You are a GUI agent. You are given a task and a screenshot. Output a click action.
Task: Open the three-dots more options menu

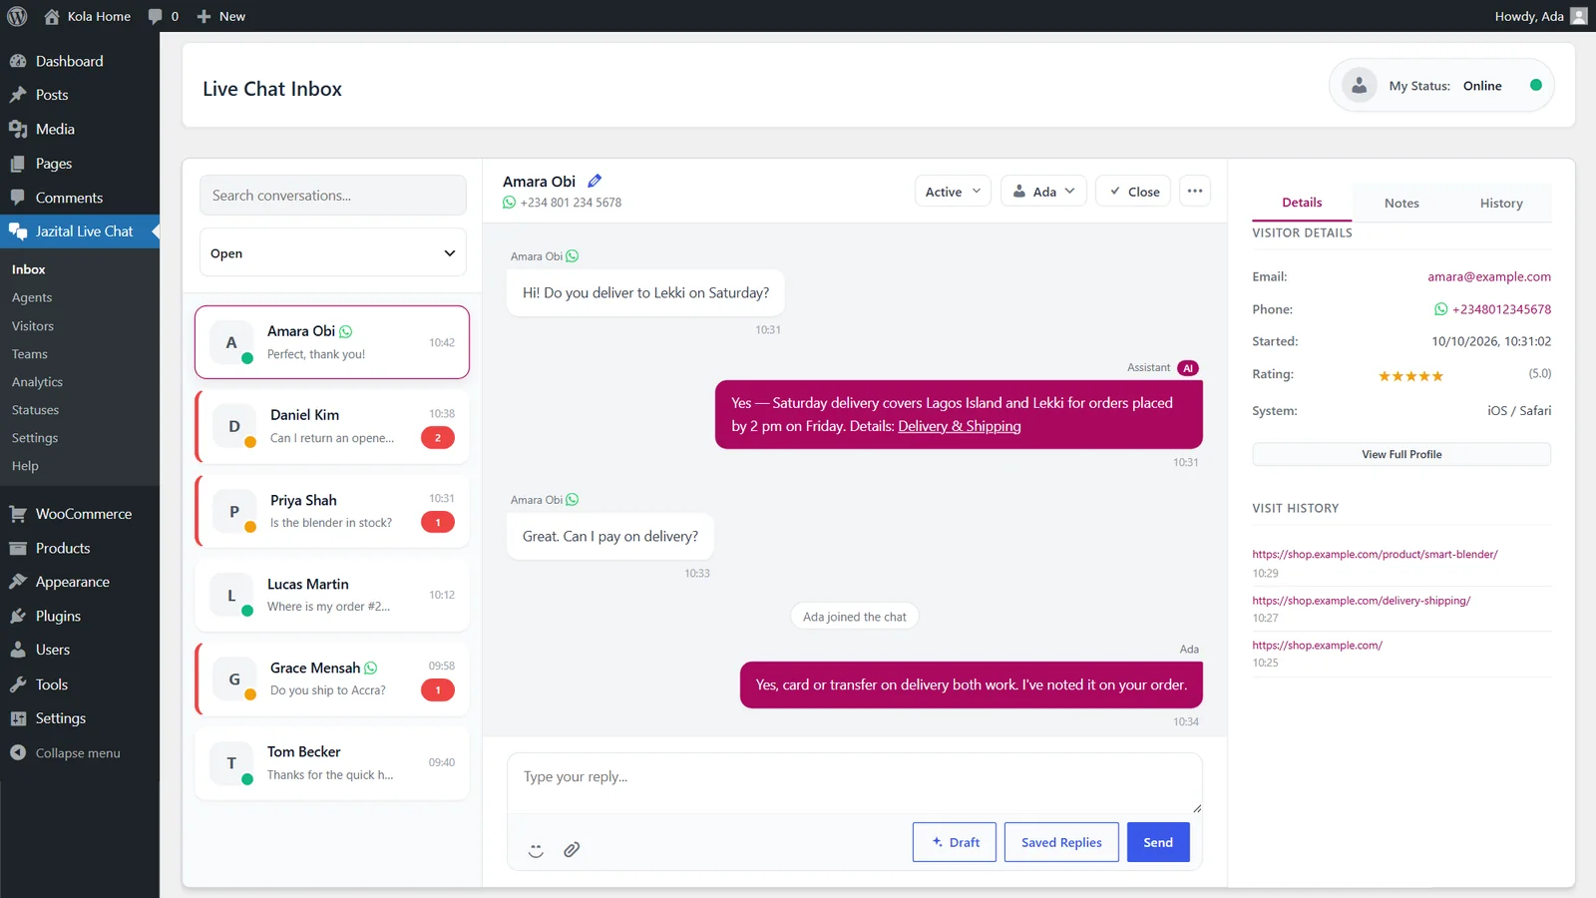tap(1195, 192)
